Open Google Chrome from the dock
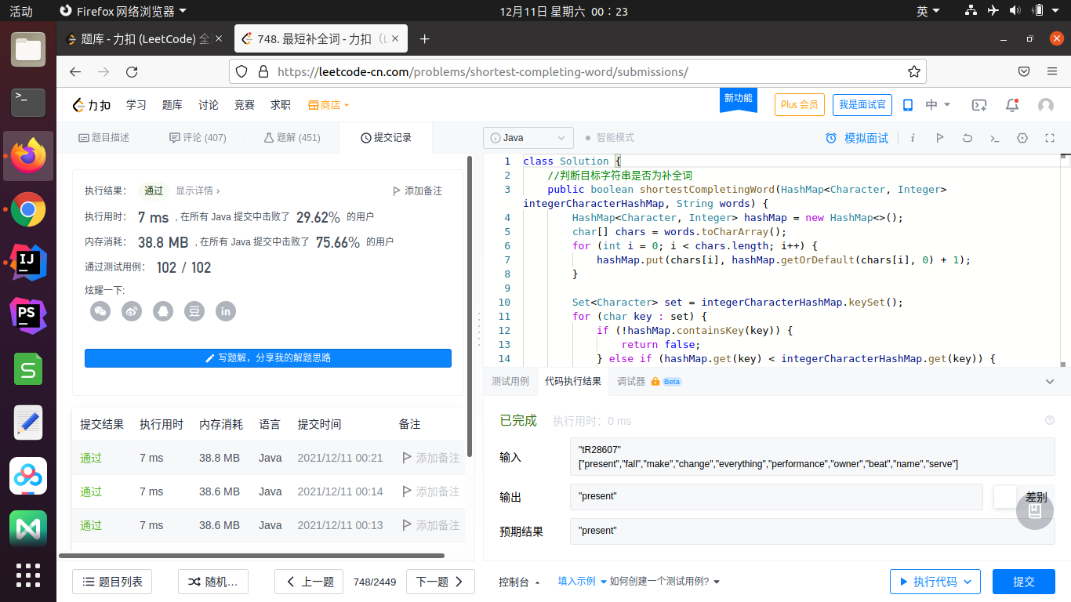Image resolution: width=1071 pixels, height=602 pixels. (x=28, y=209)
